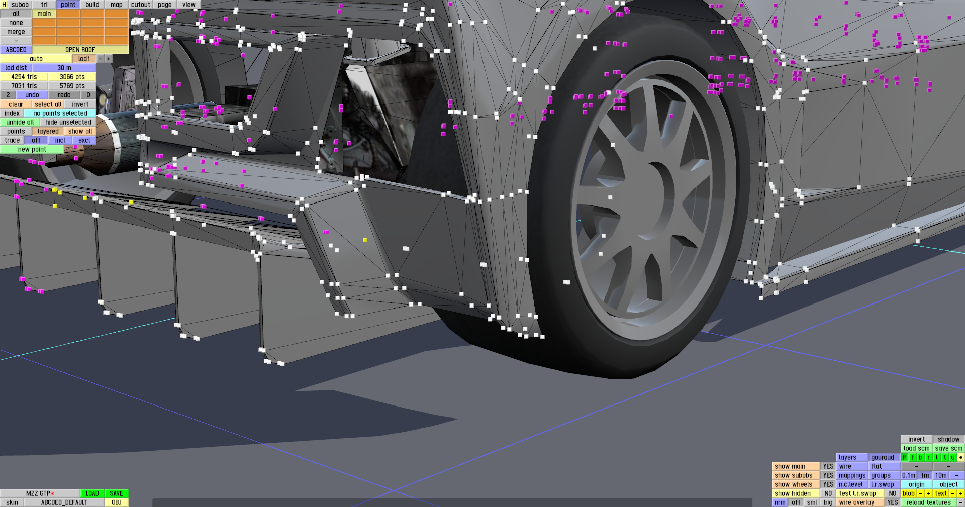Toggle the show subobs YES button
965x507 pixels.
828,475
